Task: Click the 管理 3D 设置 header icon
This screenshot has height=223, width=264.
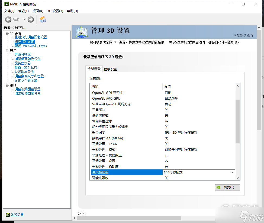Action: pyautogui.click(x=82, y=32)
